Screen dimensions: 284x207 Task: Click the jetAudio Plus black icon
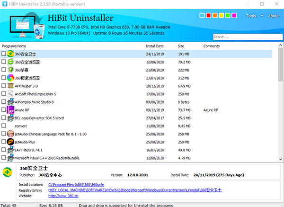[x=10, y=142]
